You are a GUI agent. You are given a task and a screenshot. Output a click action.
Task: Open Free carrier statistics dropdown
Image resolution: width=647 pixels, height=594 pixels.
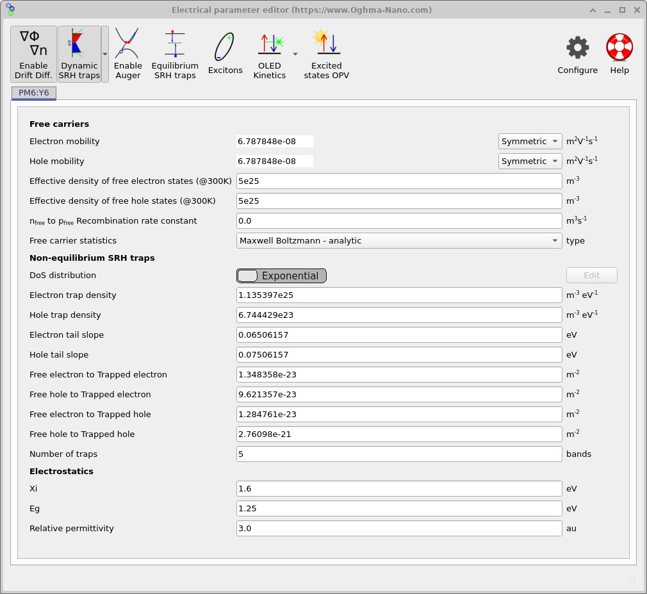pos(399,241)
